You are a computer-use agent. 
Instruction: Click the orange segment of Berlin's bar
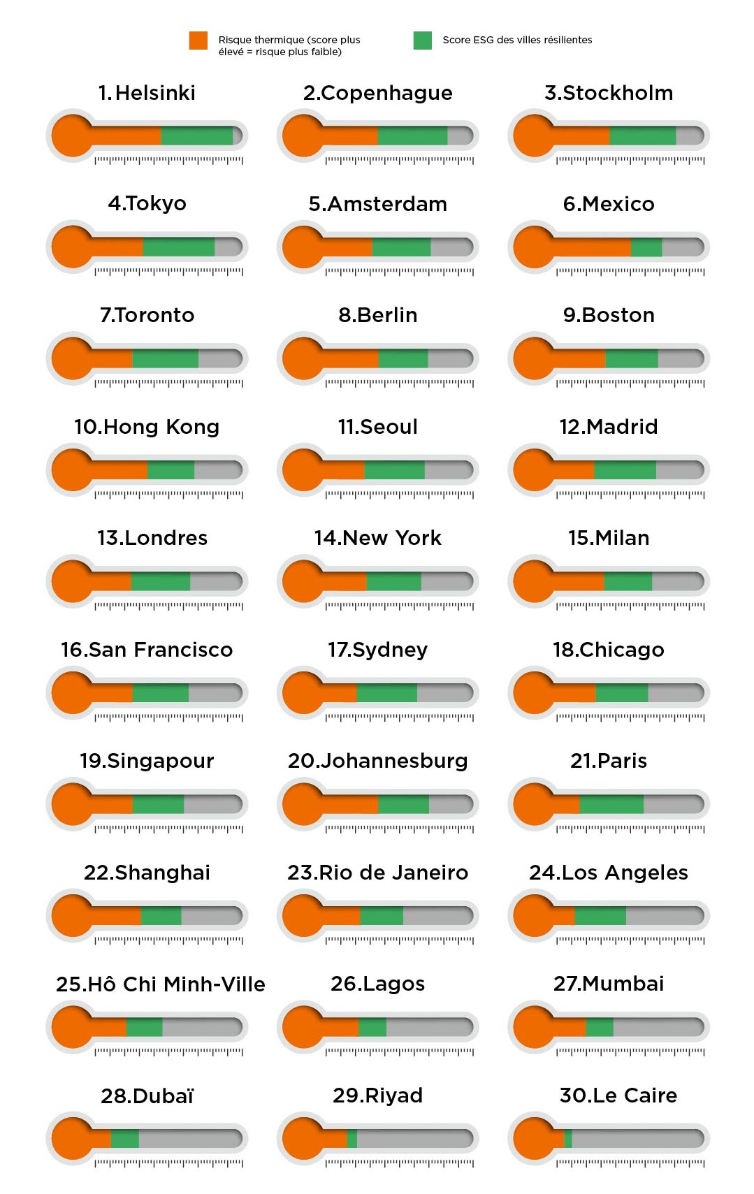coord(349,358)
